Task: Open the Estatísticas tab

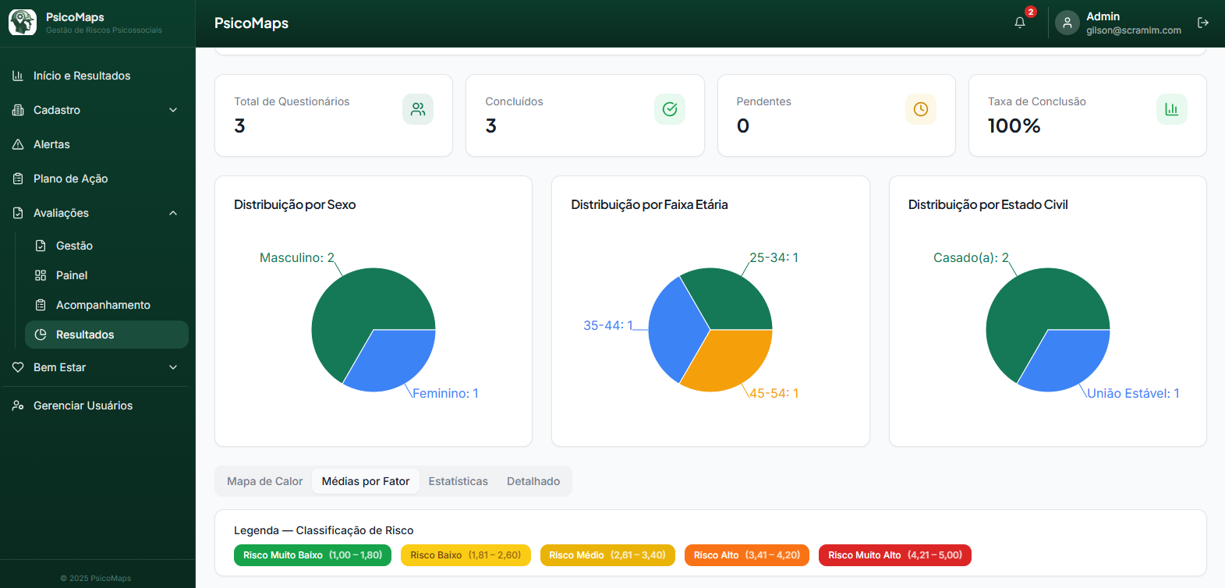Action: coord(458,481)
